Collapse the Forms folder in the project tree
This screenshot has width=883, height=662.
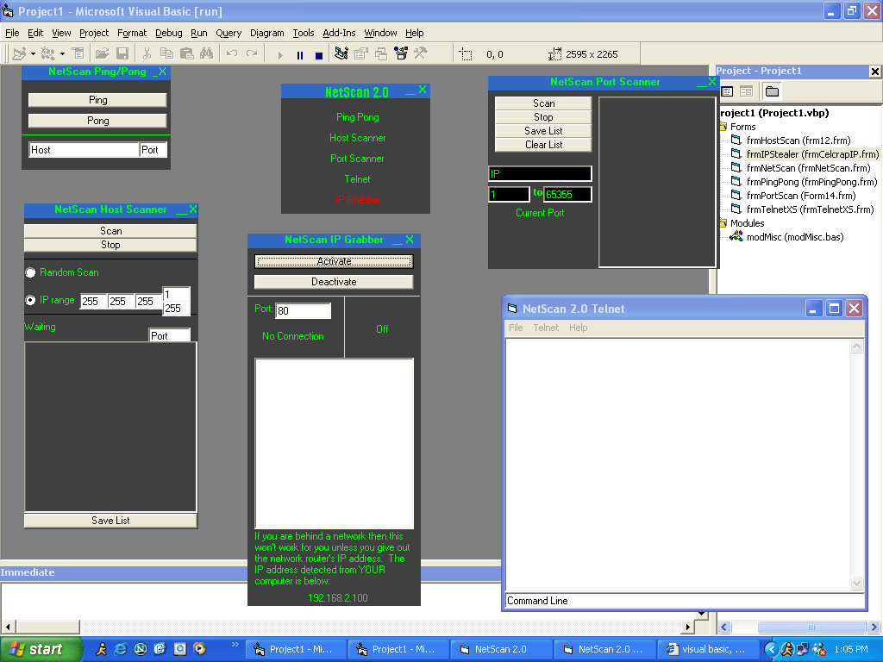pos(722,127)
